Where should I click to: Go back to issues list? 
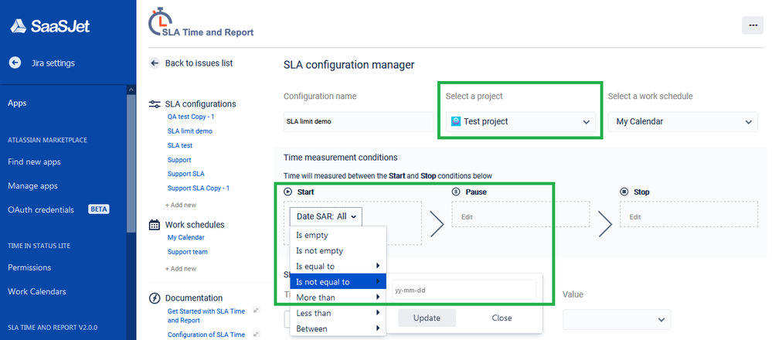point(199,63)
